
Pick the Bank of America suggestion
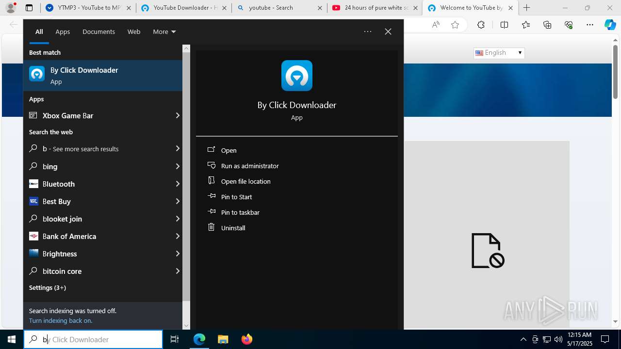tap(98, 236)
